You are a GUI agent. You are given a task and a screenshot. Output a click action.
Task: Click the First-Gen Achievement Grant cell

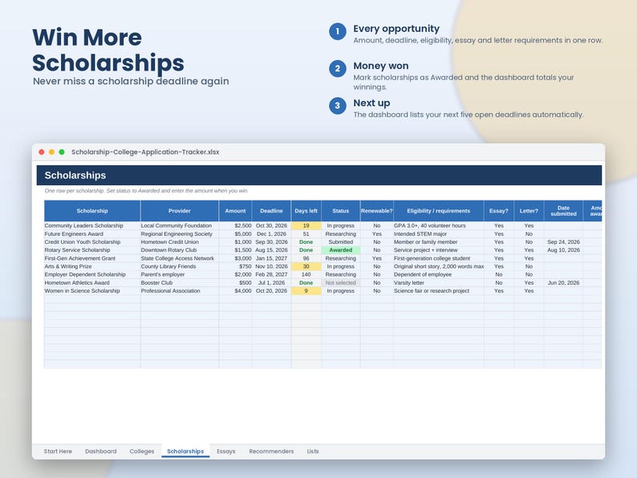point(92,258)
